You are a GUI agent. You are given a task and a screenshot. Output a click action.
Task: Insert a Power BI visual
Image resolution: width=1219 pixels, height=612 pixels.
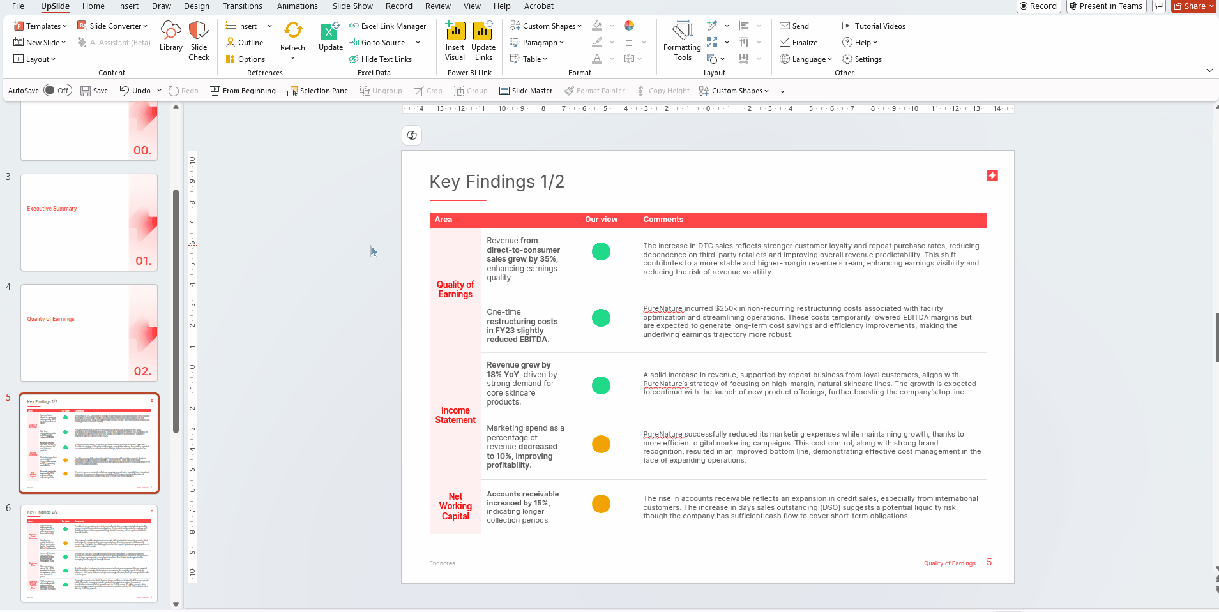(455, 41)
